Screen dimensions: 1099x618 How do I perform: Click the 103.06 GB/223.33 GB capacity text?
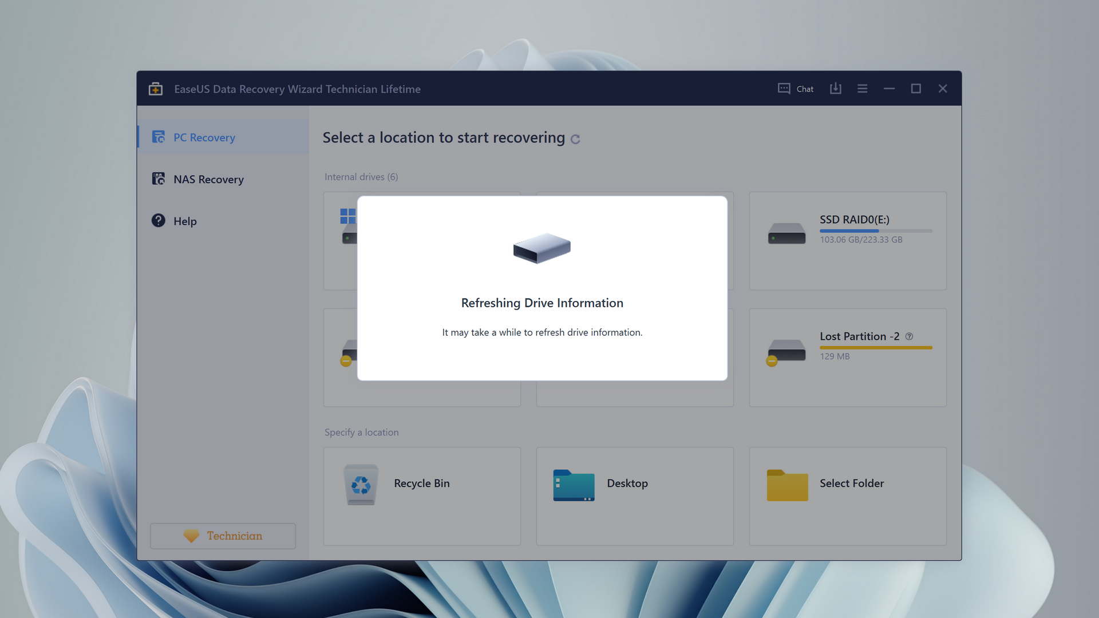point(861,240)
